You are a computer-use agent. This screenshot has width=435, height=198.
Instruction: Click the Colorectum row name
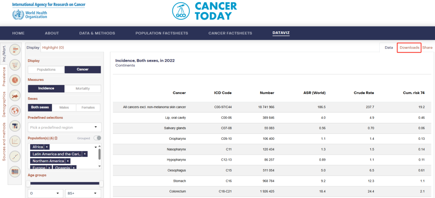coord(178,191)
